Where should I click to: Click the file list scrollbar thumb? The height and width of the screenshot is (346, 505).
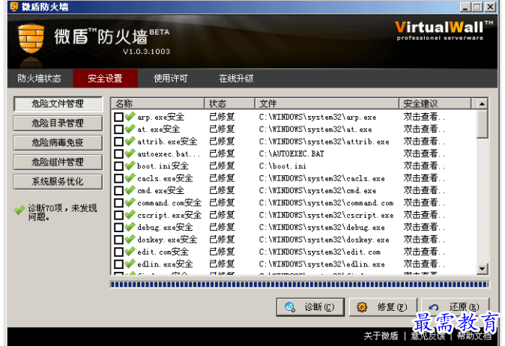pos(482,124)
